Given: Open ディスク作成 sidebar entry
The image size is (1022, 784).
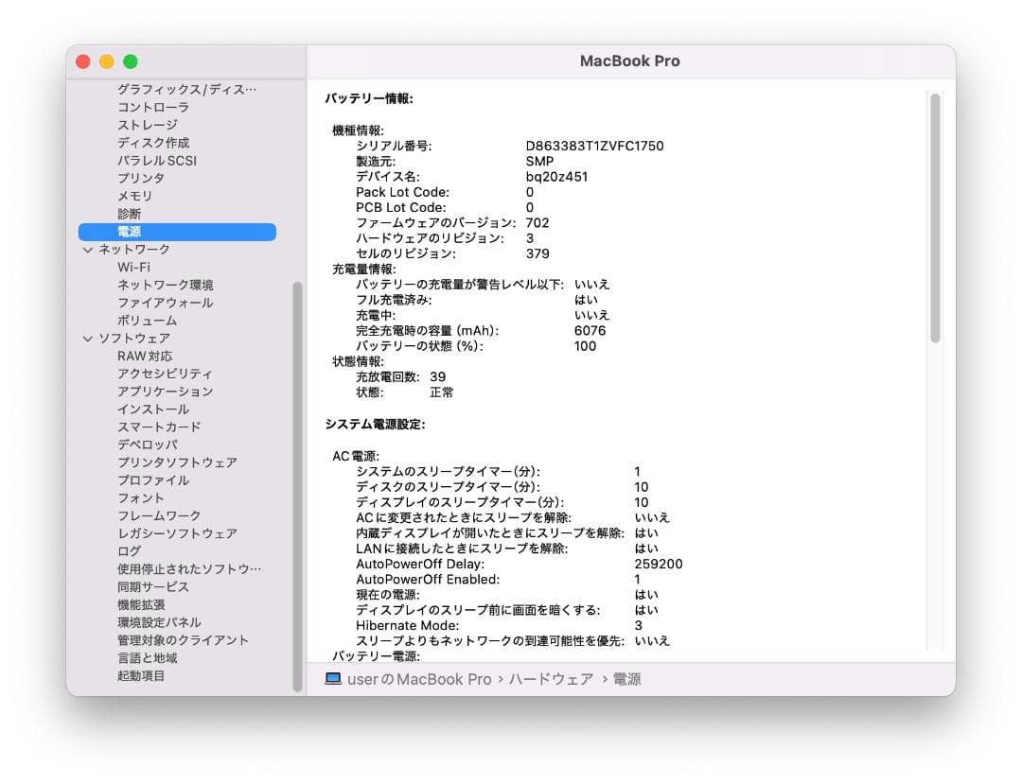Looking at the screenshot, I should click(x=153, y=143).
